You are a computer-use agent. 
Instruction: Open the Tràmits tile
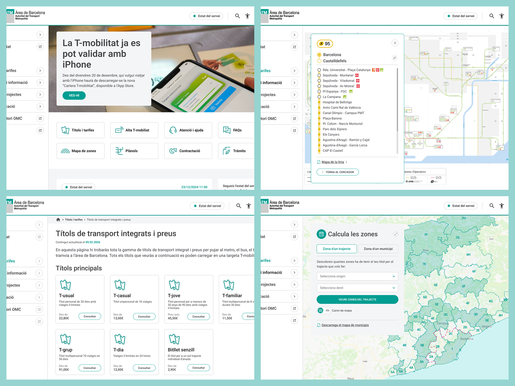(x=236, y=151)
